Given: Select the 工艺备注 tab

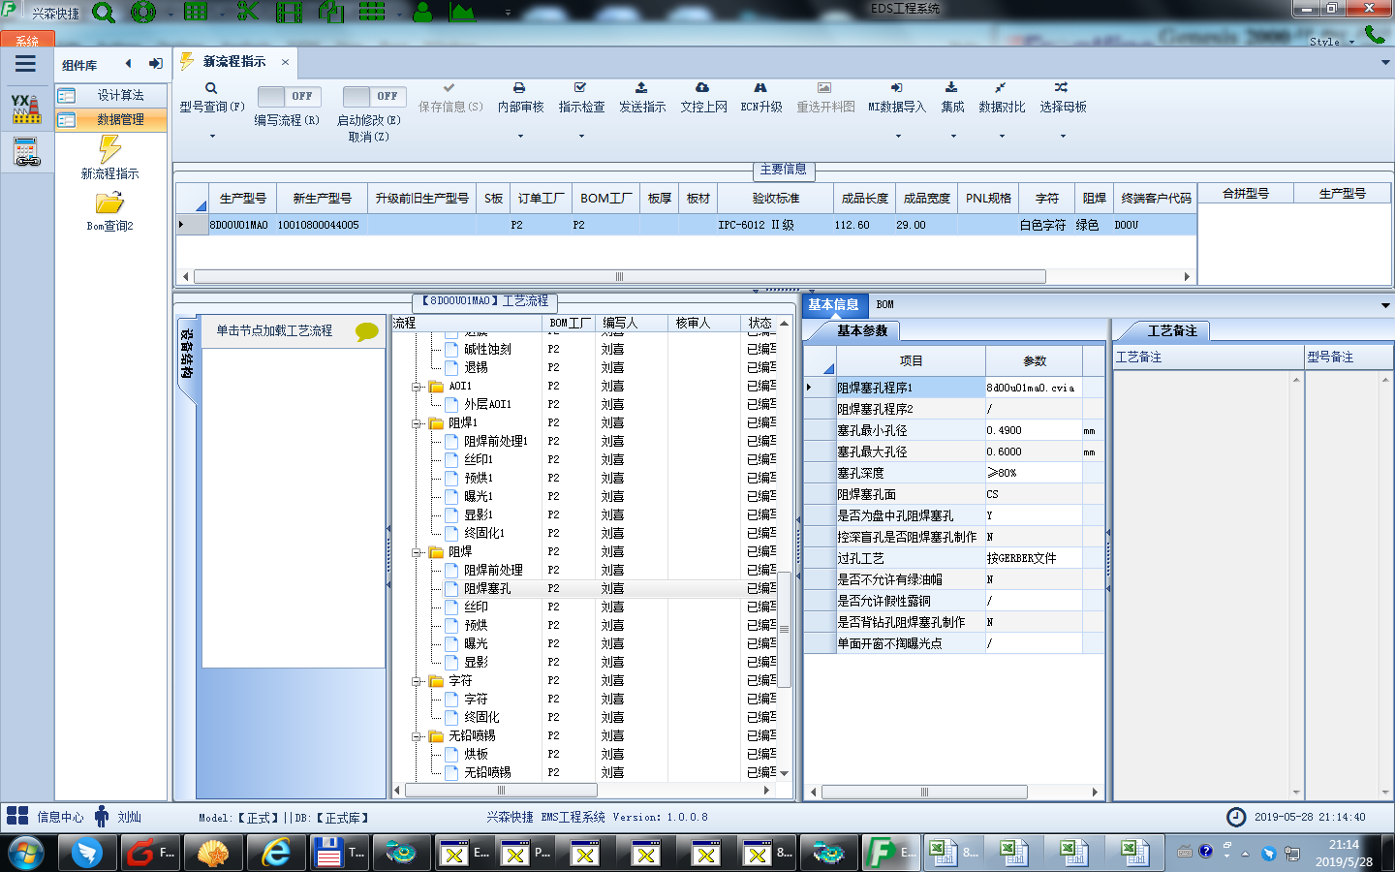Looking at the screenshot, I should pos(1171,330).
